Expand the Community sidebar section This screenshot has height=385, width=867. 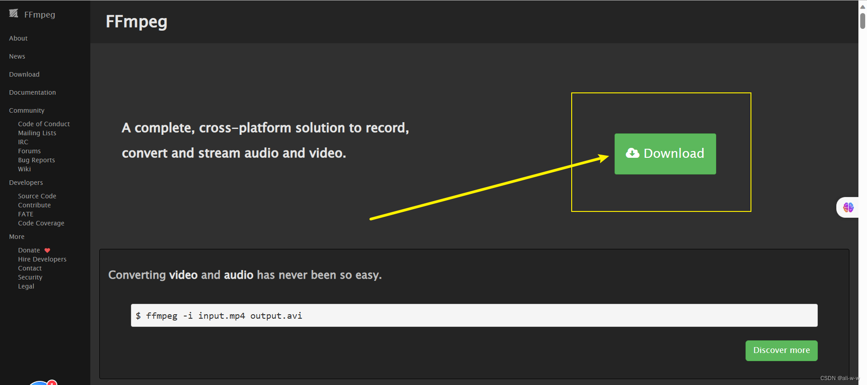(x=27, y=110)
